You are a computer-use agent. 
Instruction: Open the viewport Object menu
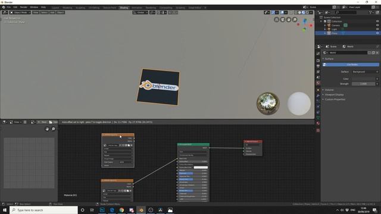click(x=60, y=12)
